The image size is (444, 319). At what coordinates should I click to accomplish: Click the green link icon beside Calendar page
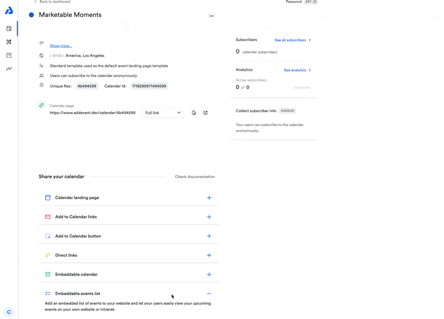point(42,105)
